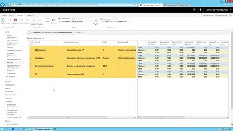
Task: Open Анализ портфелей in left navigation
Action: (14, 118)
